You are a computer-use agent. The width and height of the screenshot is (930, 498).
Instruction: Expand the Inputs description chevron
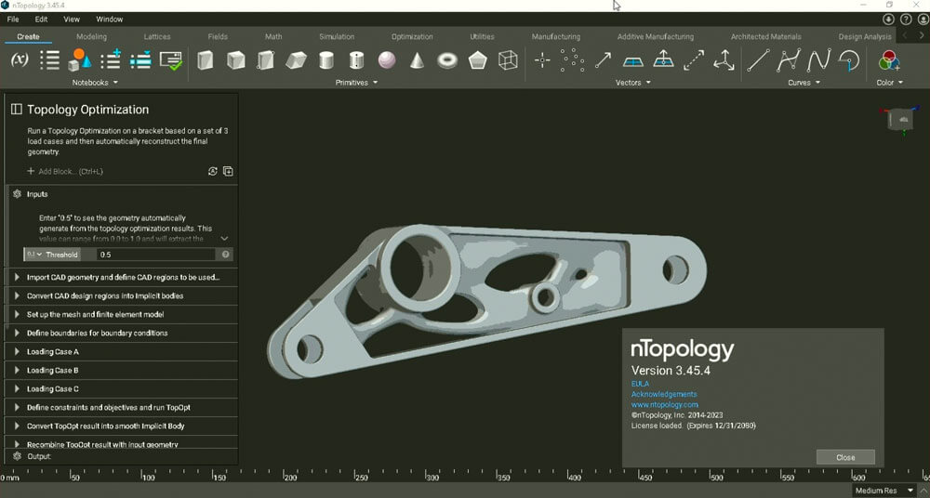[224, 239]
